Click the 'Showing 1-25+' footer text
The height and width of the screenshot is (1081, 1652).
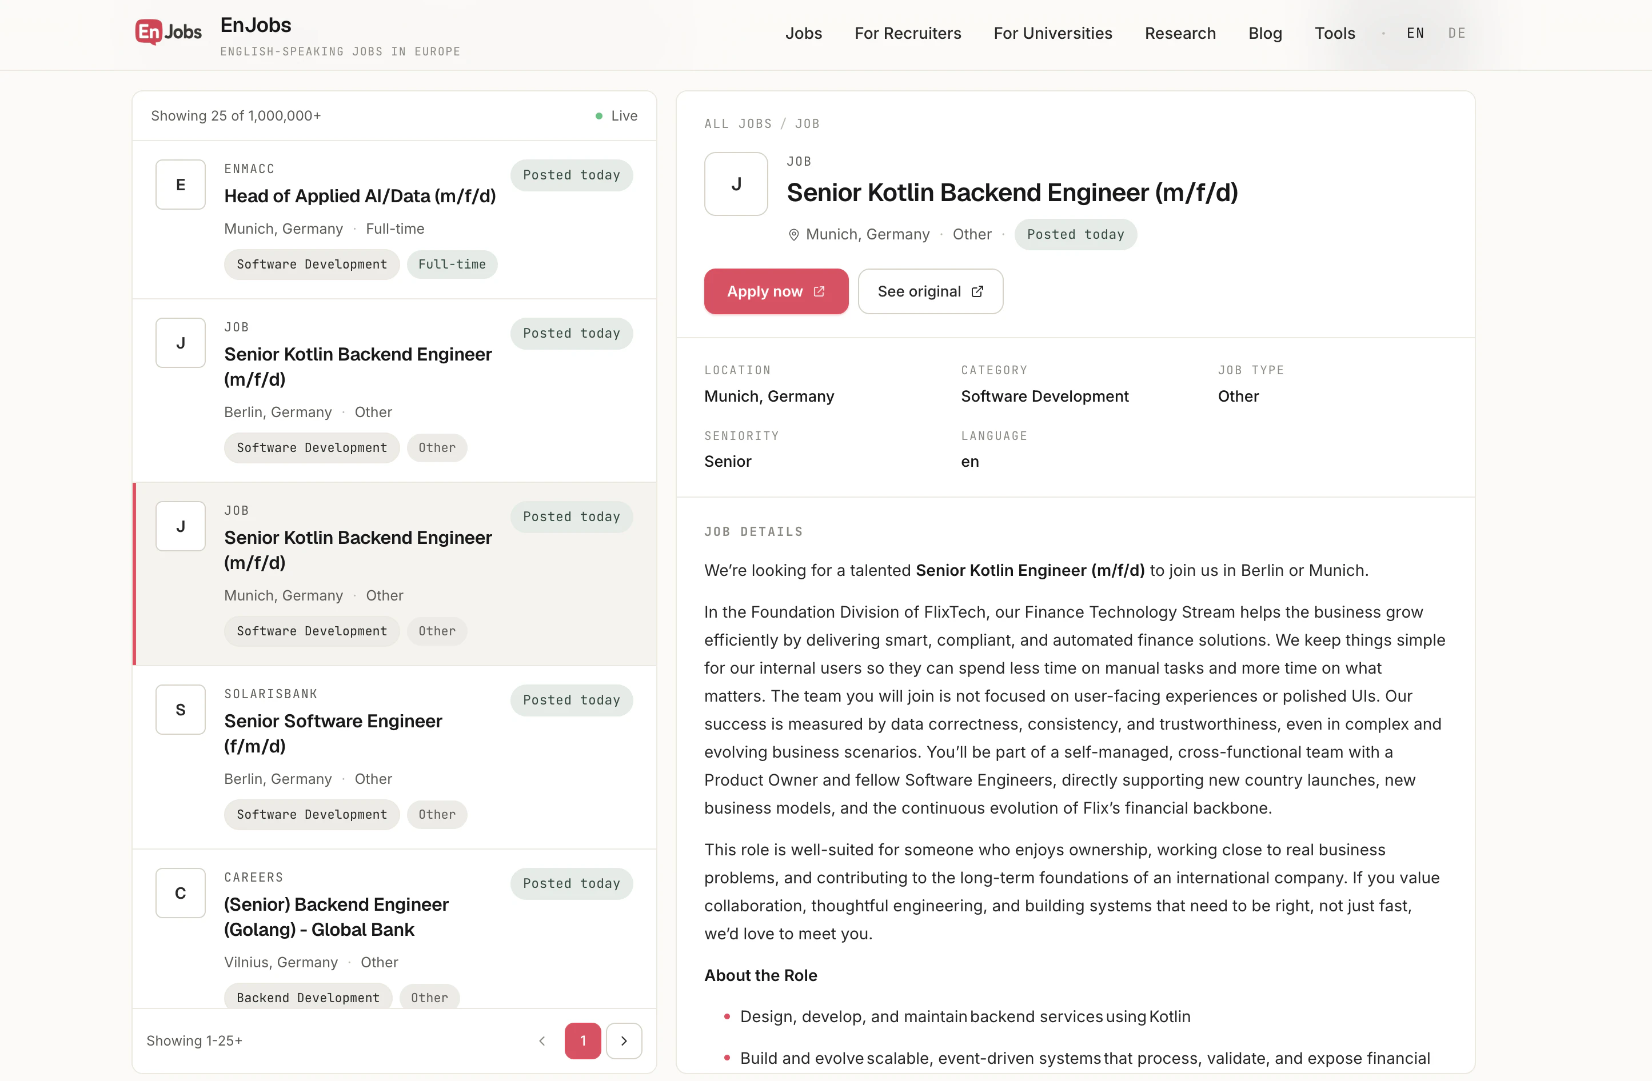(x=194, y=1041)
